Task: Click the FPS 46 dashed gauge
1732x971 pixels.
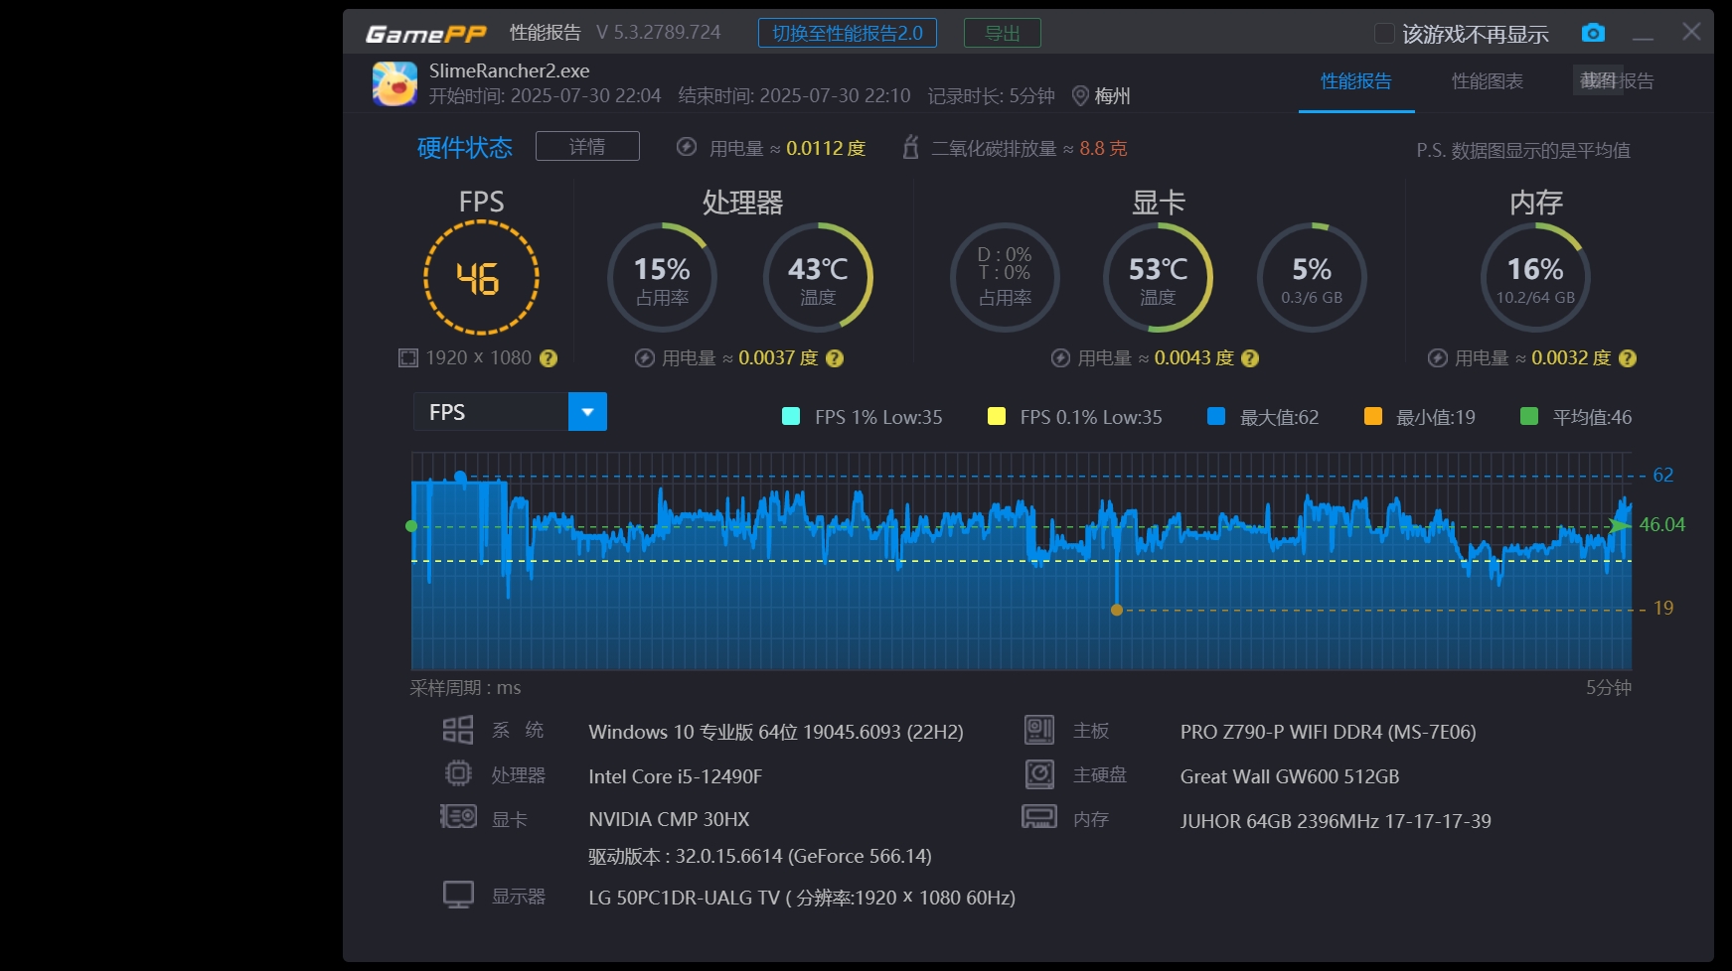Action: coord(481,278)
